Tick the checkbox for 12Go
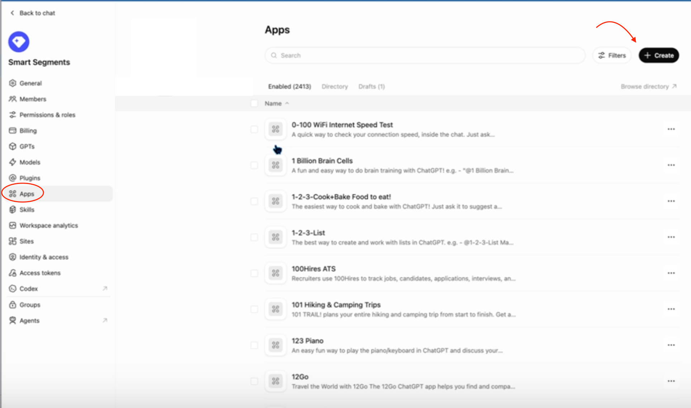The width and height of the screenshot is (691, 408). click(x=254, y=381)
